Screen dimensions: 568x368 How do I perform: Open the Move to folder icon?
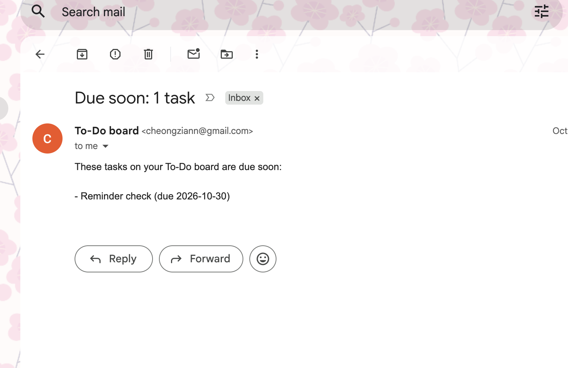click(227, 54)
